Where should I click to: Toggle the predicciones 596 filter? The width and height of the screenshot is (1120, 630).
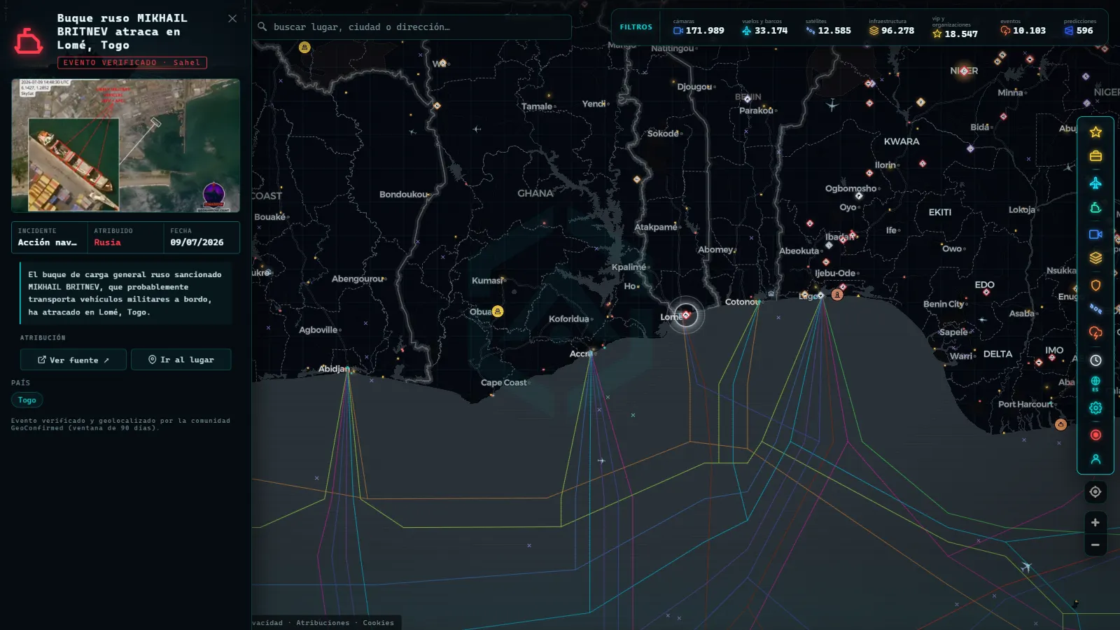[x=1080, y=27]
